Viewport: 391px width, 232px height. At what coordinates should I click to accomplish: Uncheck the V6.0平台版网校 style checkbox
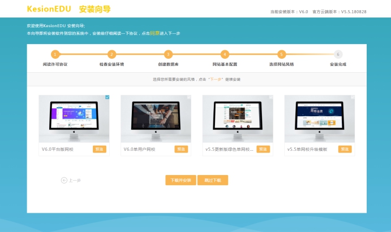pyautogui.click(x=107, y=97)
